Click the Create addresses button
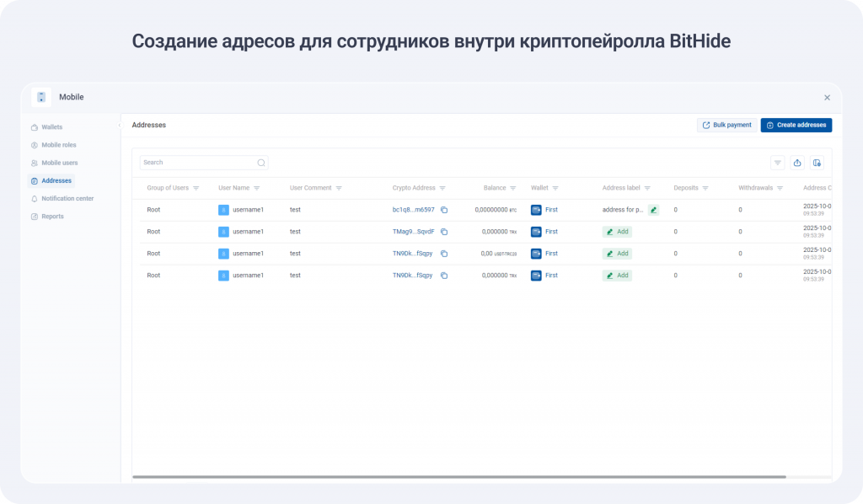 796,125
